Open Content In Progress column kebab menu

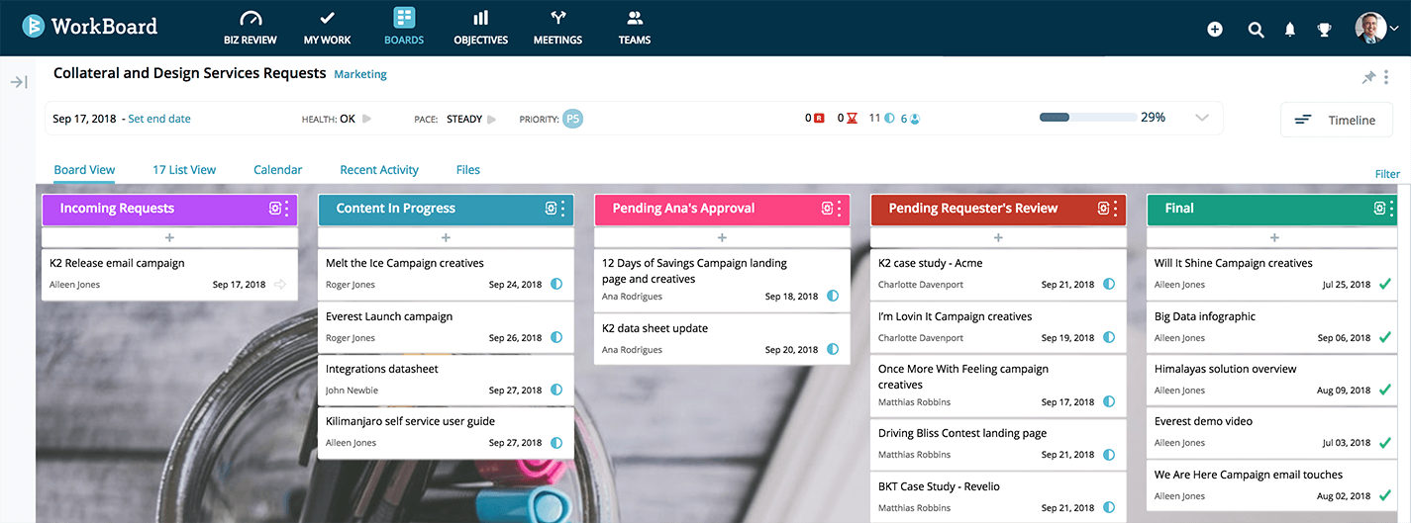tap(563, 209)
